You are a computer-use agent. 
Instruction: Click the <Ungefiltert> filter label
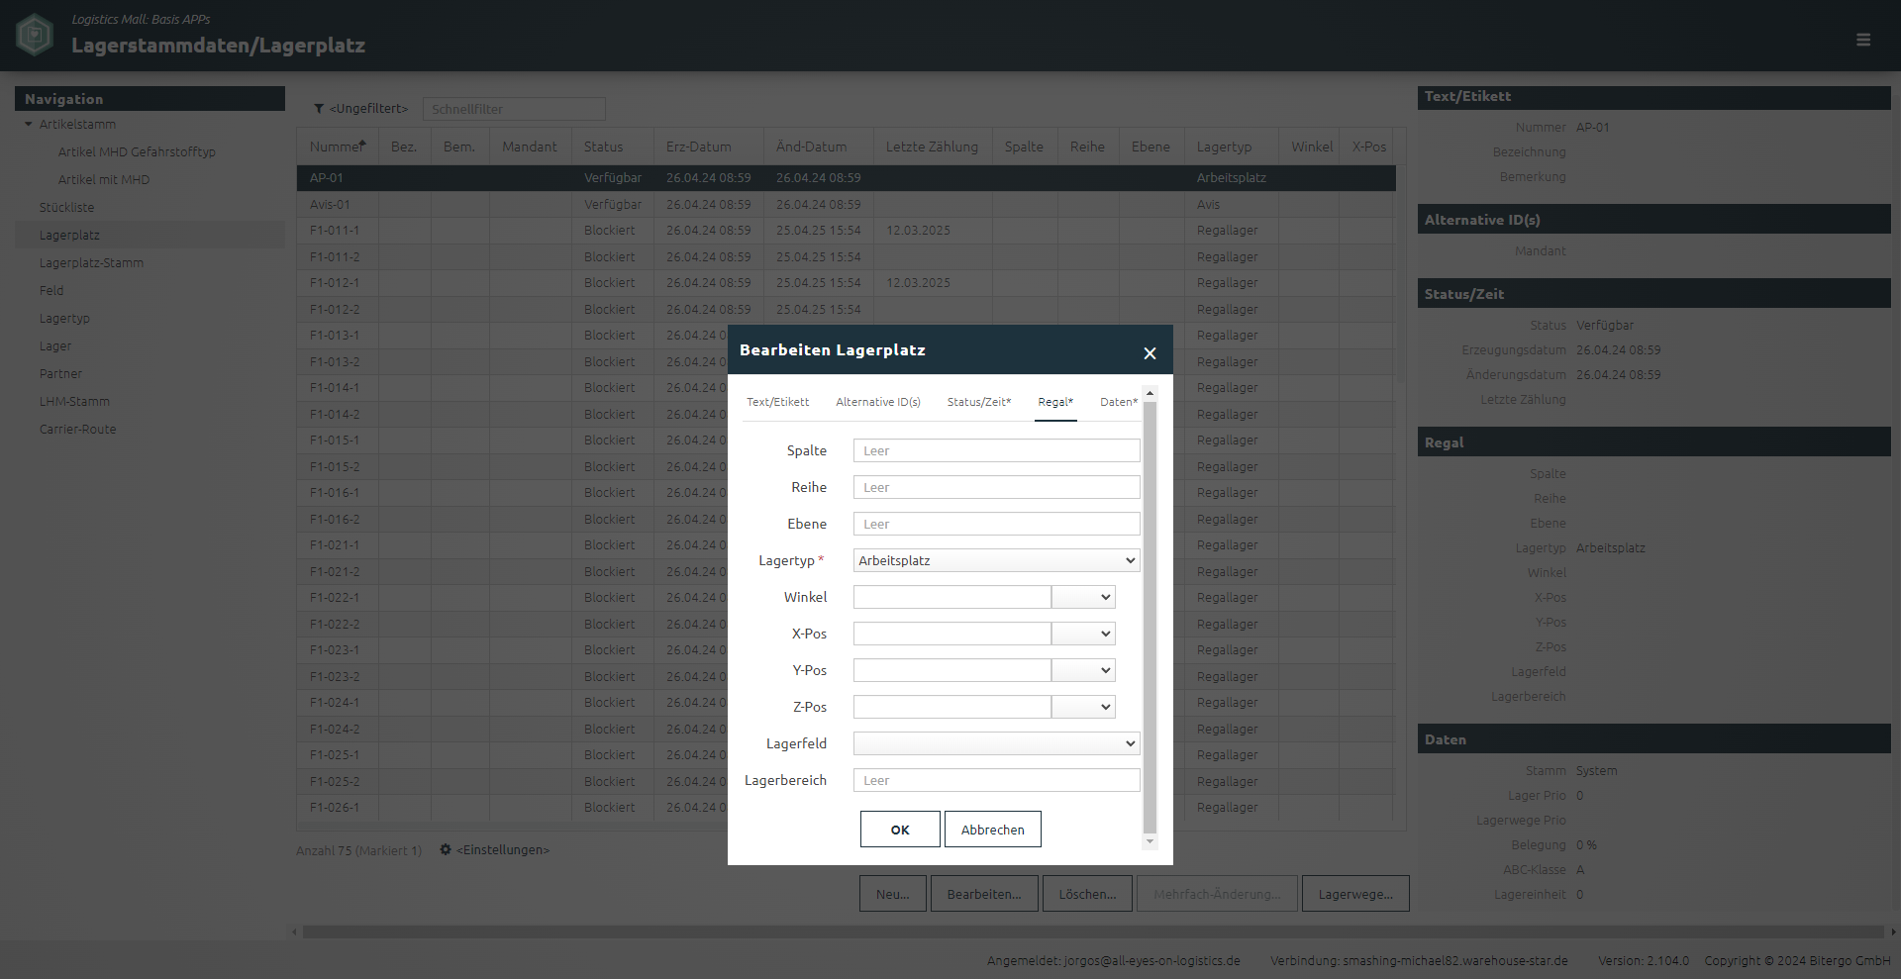(x=368, y=109)
